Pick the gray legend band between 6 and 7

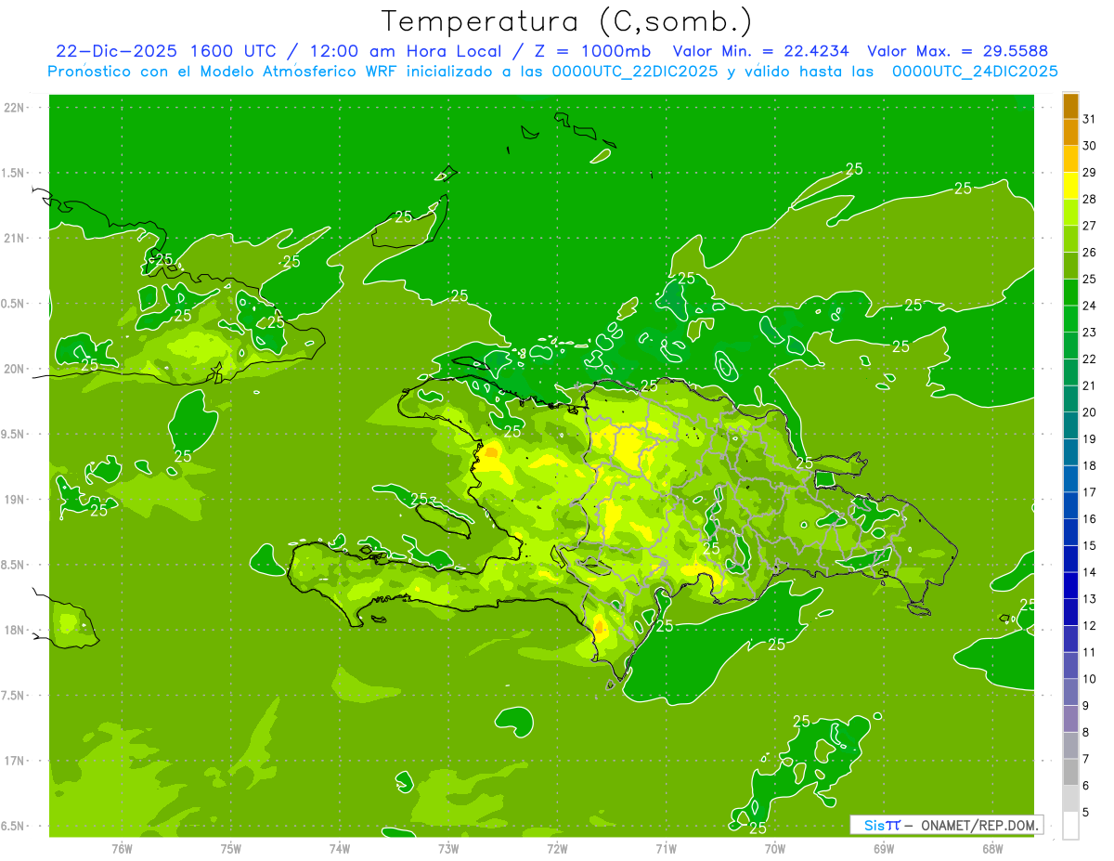(1070, 772)
